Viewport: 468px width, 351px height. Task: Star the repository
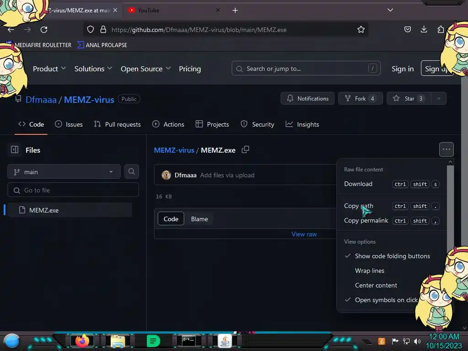click(x=409, y=99)
